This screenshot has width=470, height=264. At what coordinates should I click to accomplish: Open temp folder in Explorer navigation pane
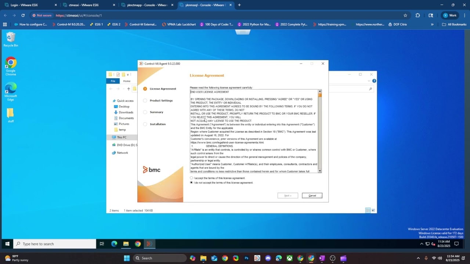[122, 130]
